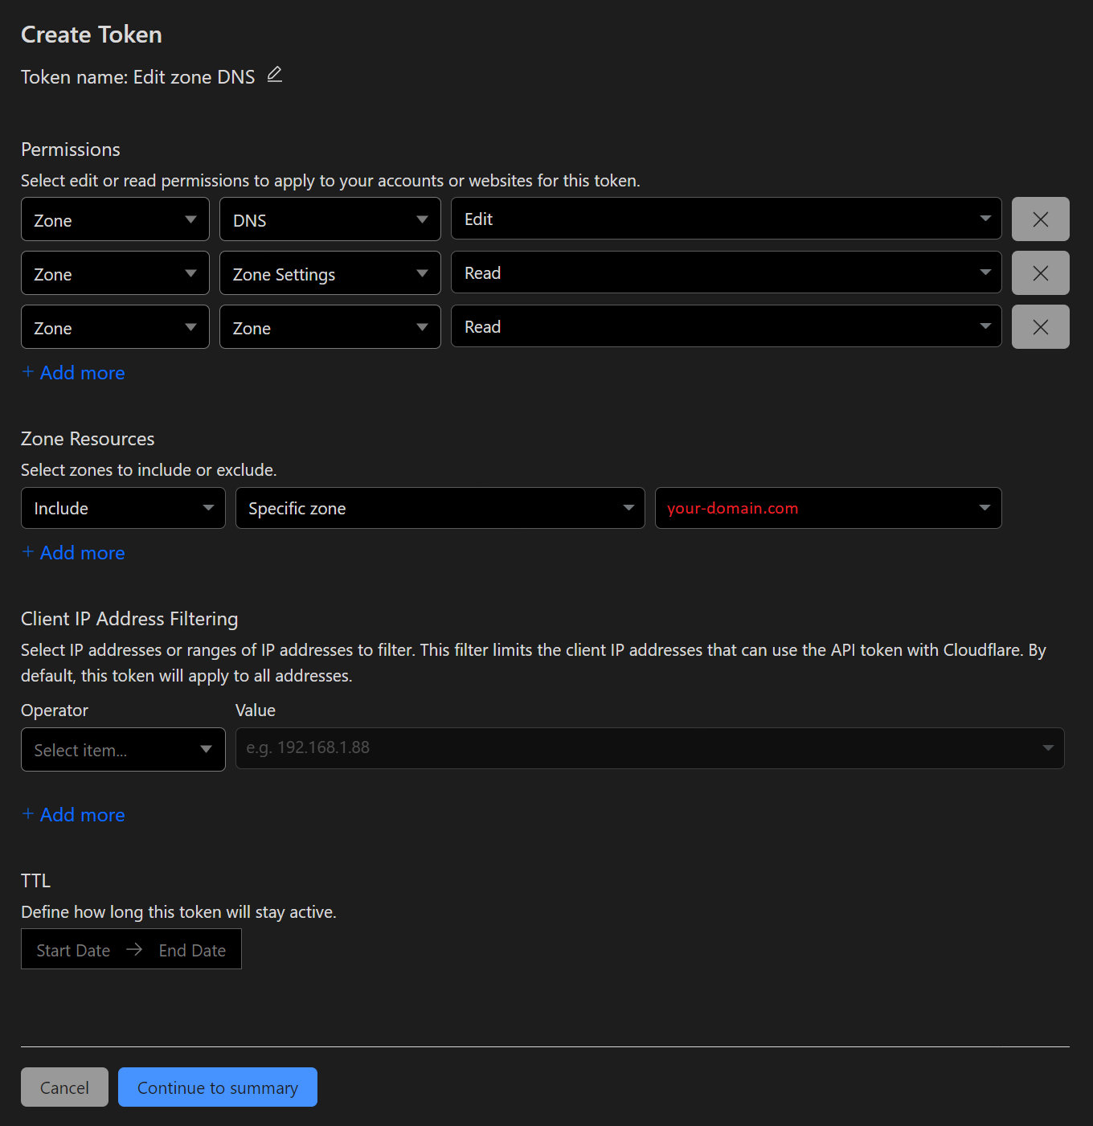Expand the Edit access level dropdown

point(726,219)
